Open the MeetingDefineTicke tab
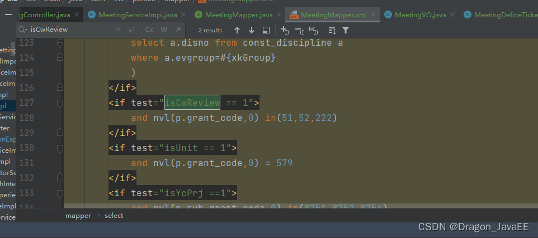 click(x=506, y=14)
